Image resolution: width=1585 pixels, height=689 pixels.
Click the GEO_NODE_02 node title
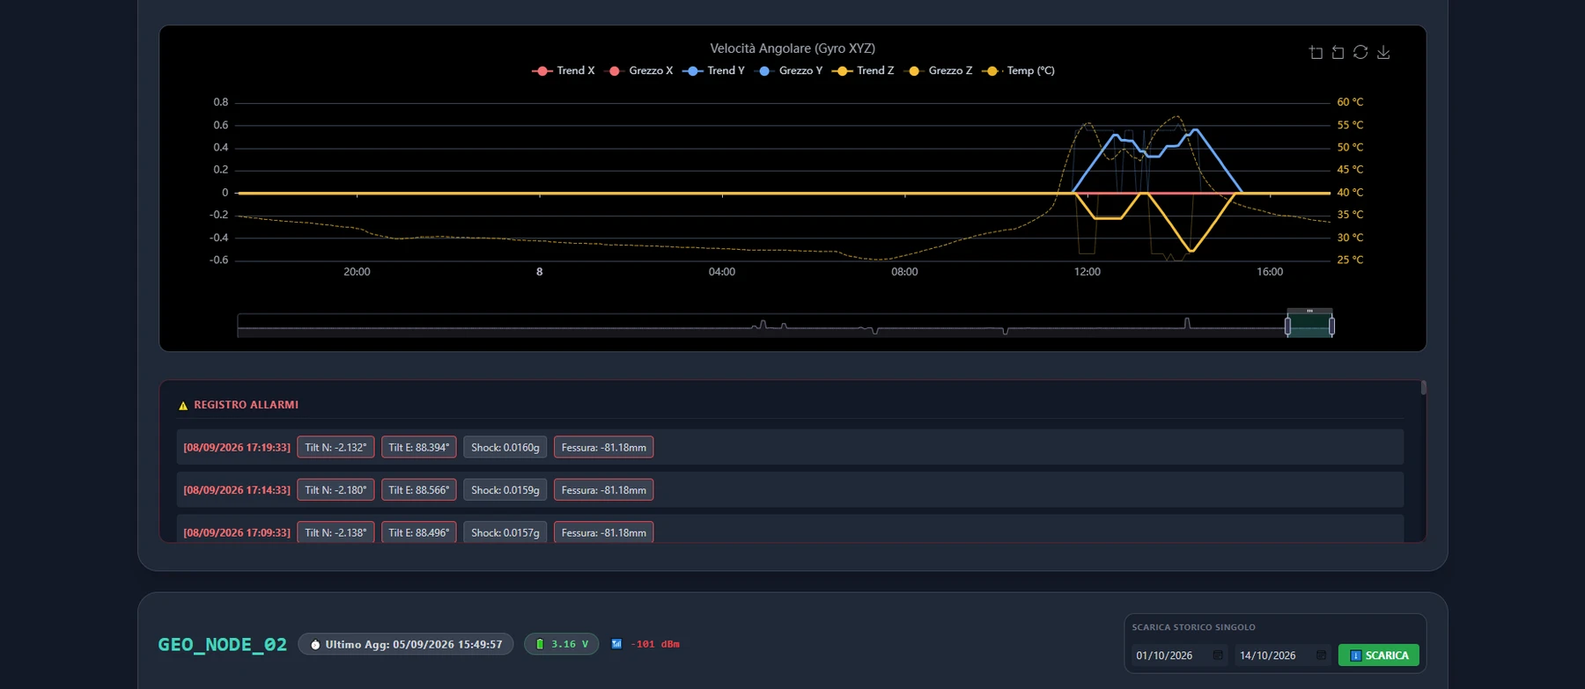coord(223,645)
